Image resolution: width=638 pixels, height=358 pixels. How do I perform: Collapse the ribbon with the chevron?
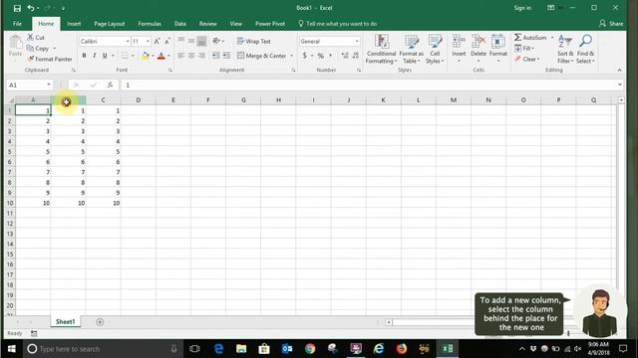619,71
